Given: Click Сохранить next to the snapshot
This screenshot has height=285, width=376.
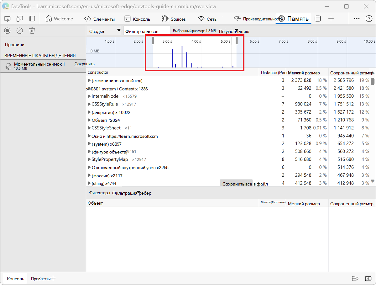Looking at the screenshot, I should point(84,64).
